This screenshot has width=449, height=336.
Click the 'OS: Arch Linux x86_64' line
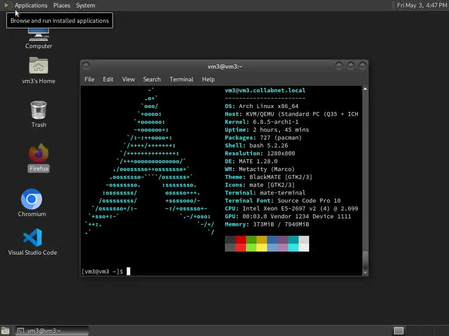coord(262,106)
